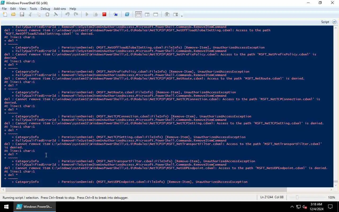
Task: Click the Run Selection icon
Action: pos(96,15)
